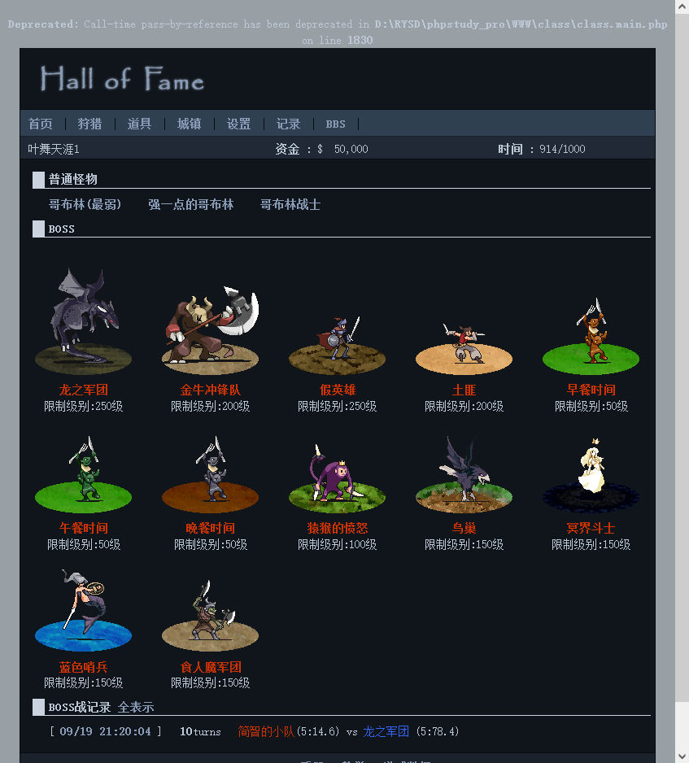Select the 食人魔军团 ogre boss sprite

point(210,616)
